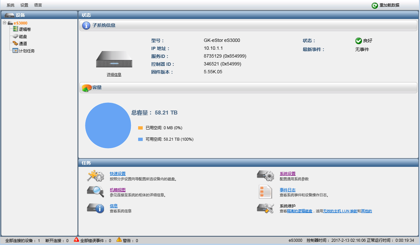Click the storage device image above 详细信息
Screen dimensions: 420x245
pos(114,59)
